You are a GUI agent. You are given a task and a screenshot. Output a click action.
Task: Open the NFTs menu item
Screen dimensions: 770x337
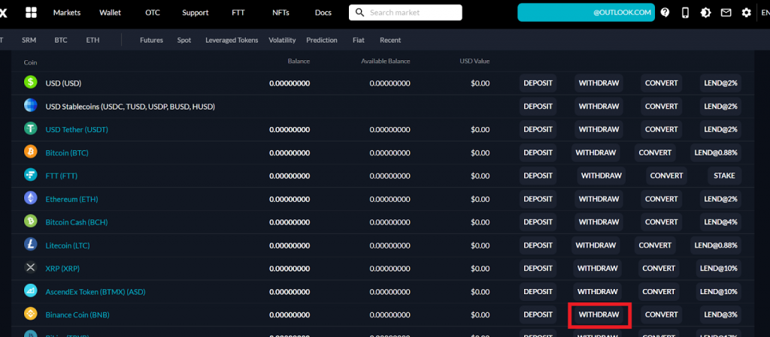[281, 13]
